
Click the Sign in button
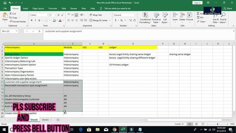pos(197,3)
